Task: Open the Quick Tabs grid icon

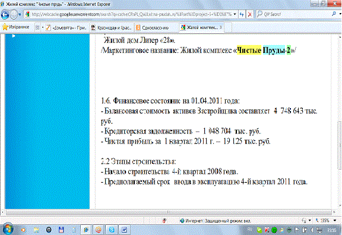Action: coord(37,27)
